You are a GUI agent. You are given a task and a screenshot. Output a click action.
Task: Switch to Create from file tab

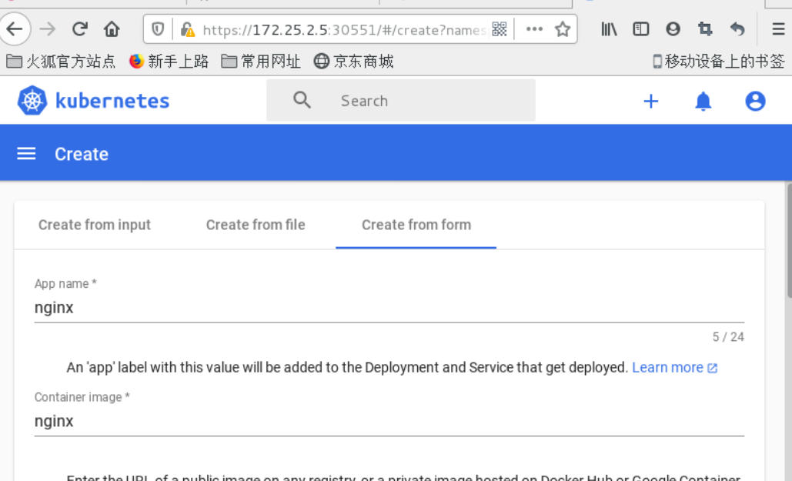coord(256,225)
